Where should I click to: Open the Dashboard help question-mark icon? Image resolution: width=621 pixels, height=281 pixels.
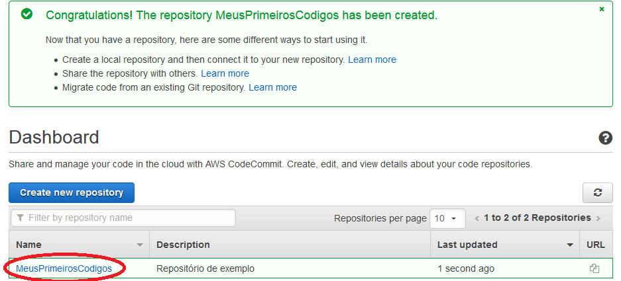pyautogui.click(x=605, y=138)
